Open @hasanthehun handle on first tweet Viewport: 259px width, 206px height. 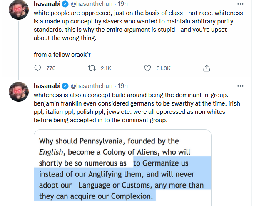tap(92, 4)
